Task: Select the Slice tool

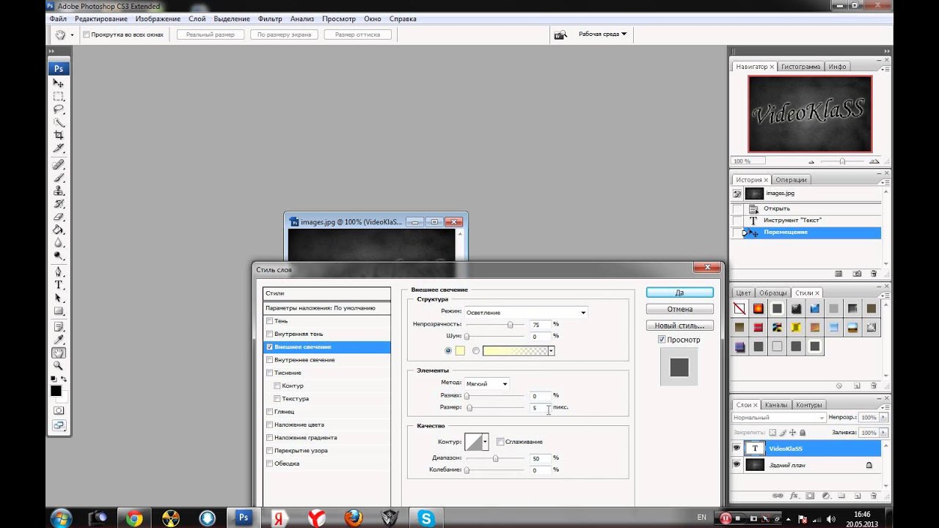Action: click(x=59, y=148)
